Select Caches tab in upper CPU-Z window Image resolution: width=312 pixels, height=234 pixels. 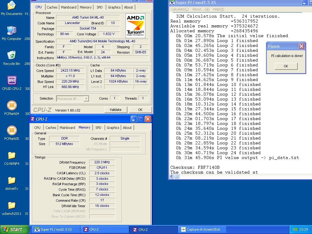click(52, 7)
